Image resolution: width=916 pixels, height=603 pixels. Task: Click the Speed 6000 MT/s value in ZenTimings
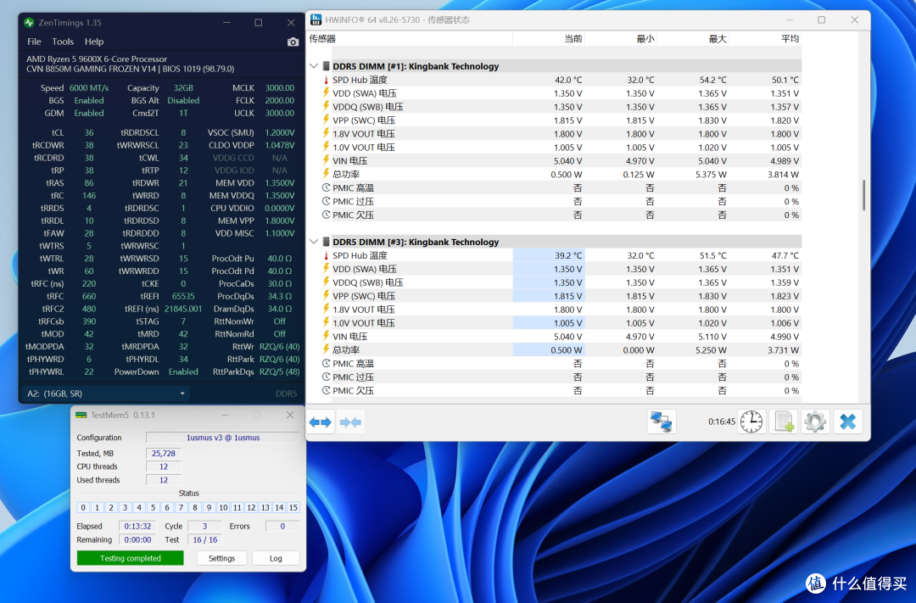(x=89, y=87)
